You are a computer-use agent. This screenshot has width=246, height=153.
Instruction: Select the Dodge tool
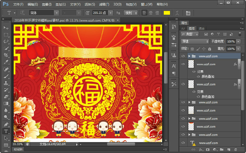[6, 117]
